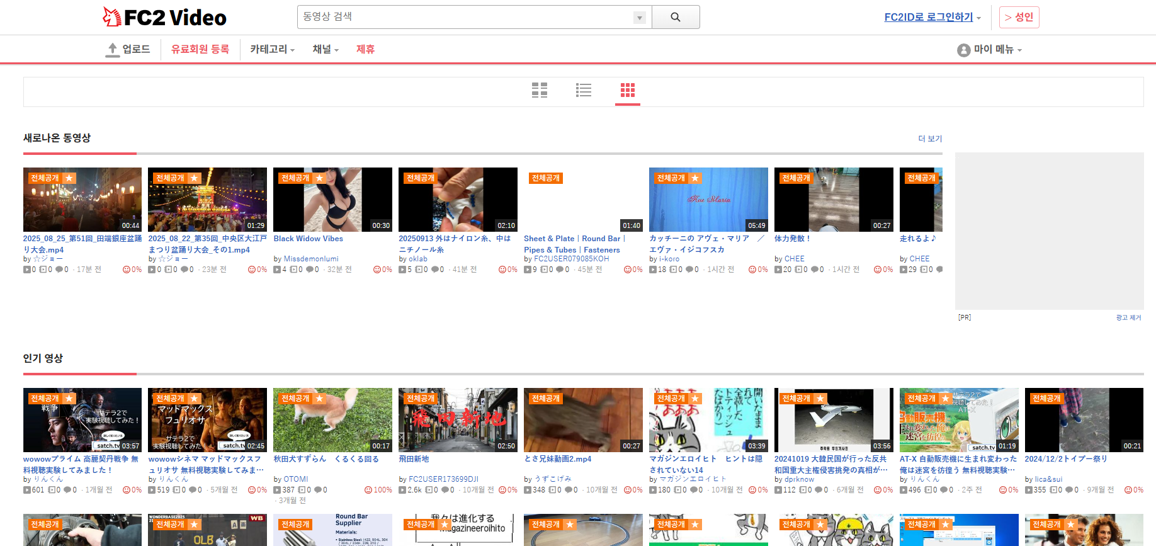
Task: Switch to list view icon
Action: 584,90
